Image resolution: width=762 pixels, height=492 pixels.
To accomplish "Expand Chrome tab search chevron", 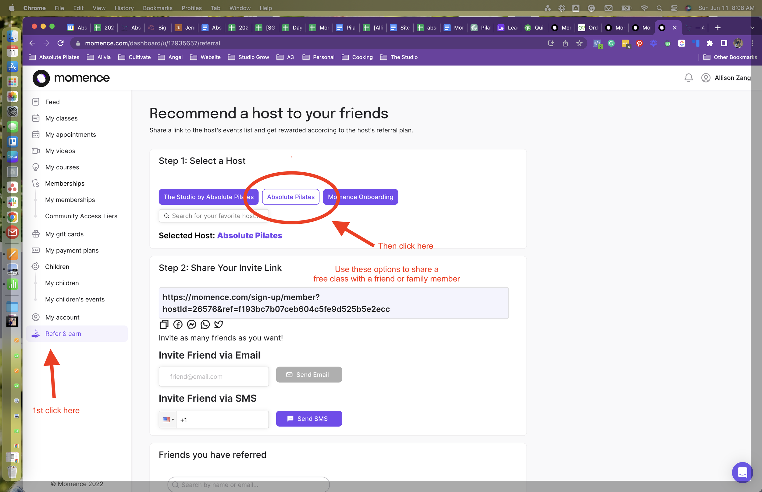I will pos(752,28).
